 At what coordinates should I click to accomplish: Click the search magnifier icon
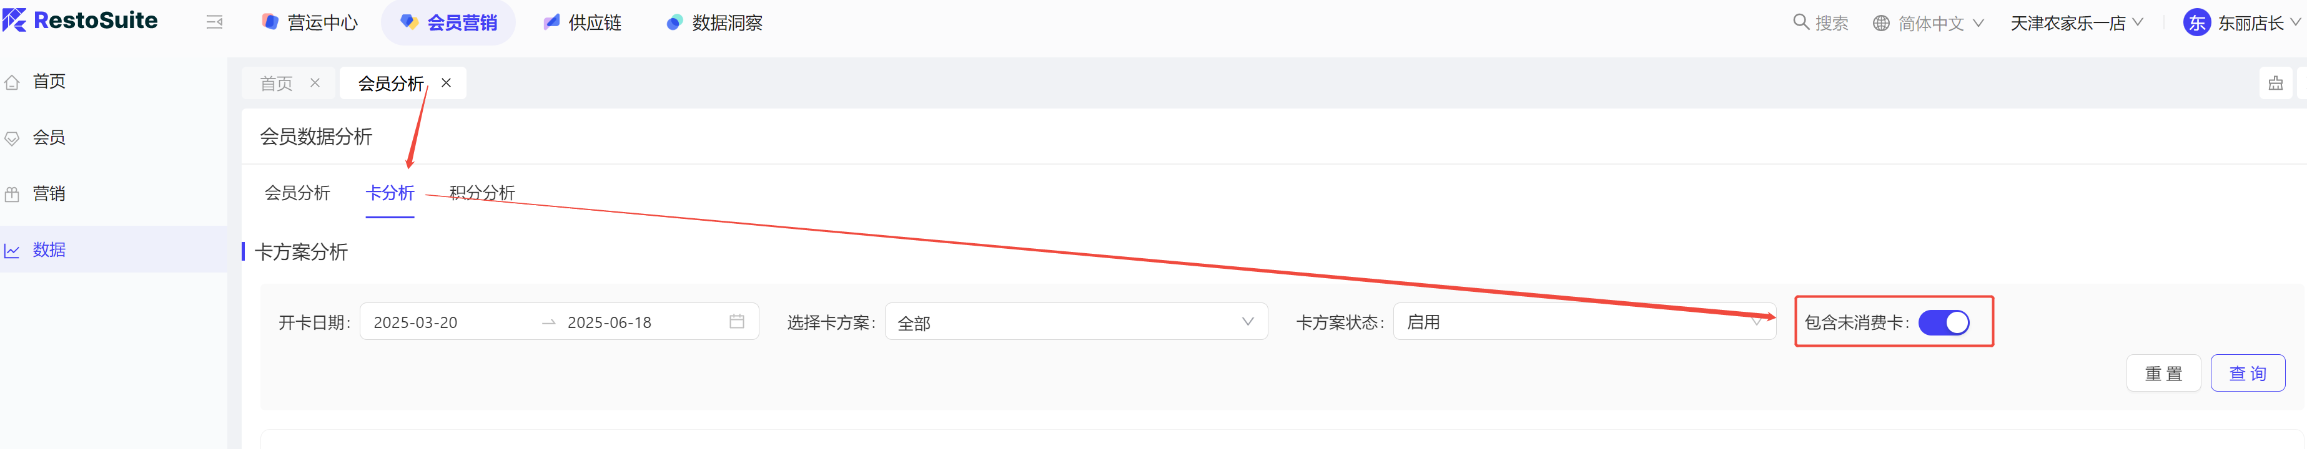(1800, 22)
